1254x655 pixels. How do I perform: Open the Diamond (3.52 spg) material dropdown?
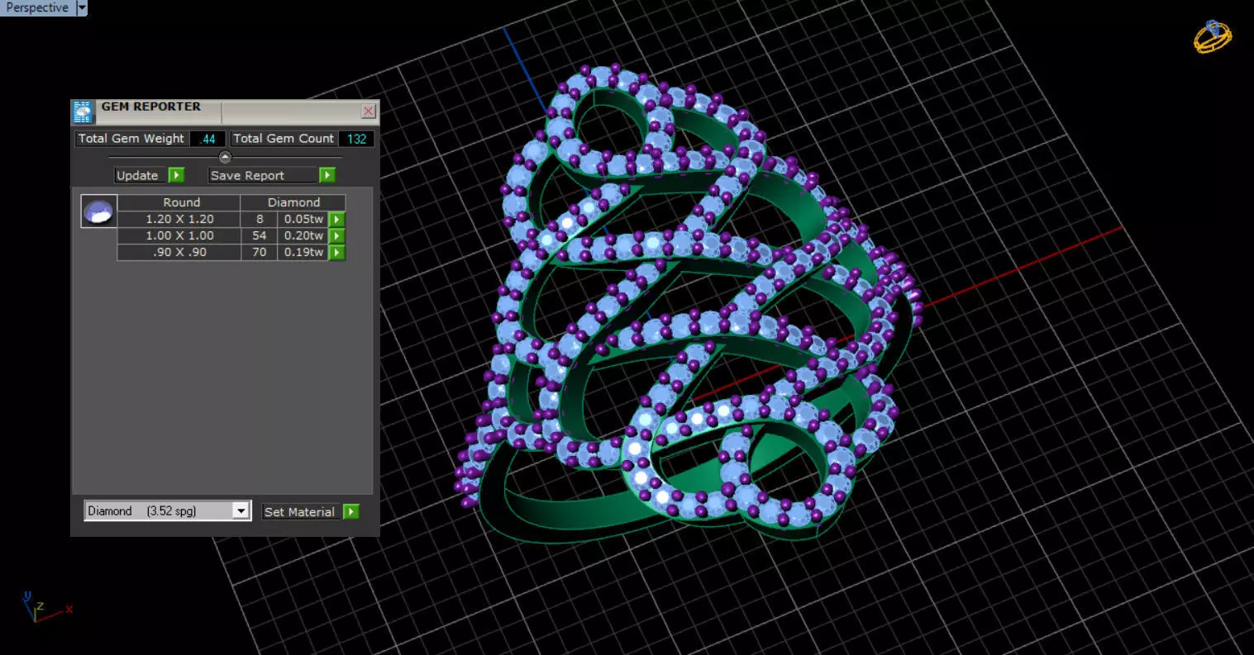coord(167,510)
